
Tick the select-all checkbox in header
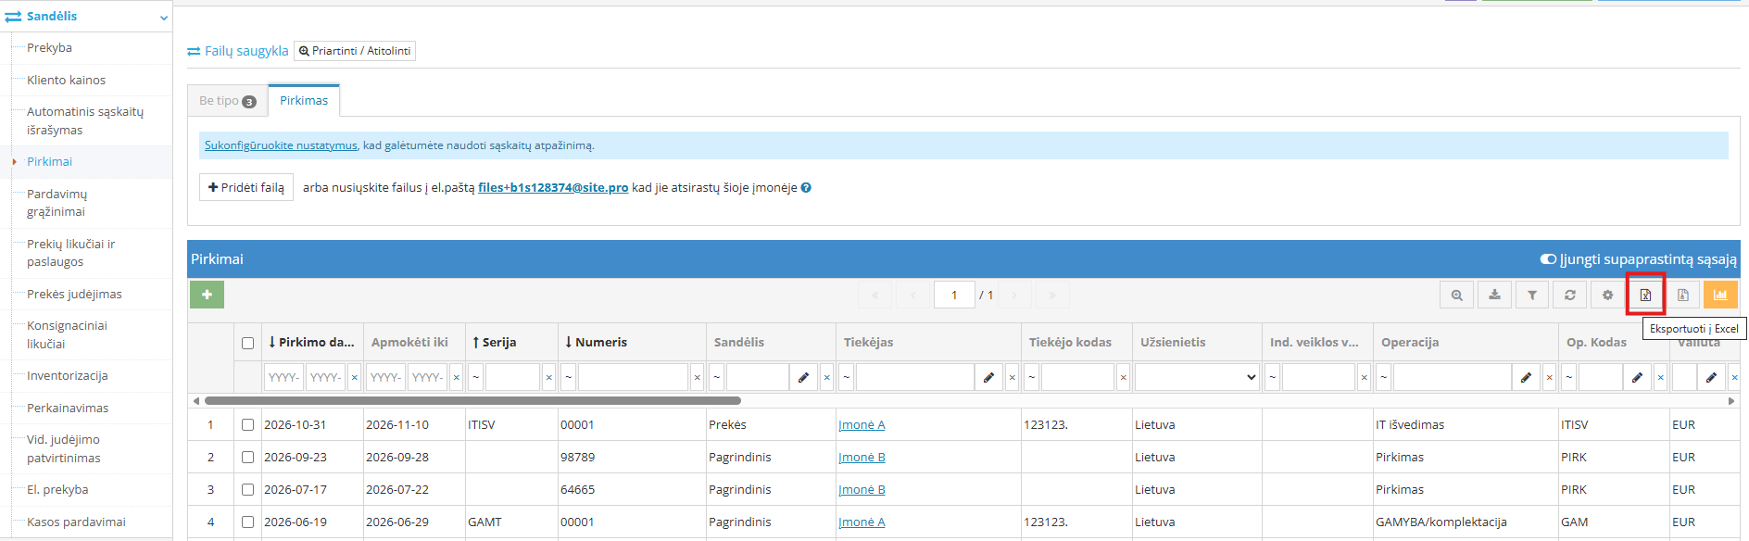point(247,343)
